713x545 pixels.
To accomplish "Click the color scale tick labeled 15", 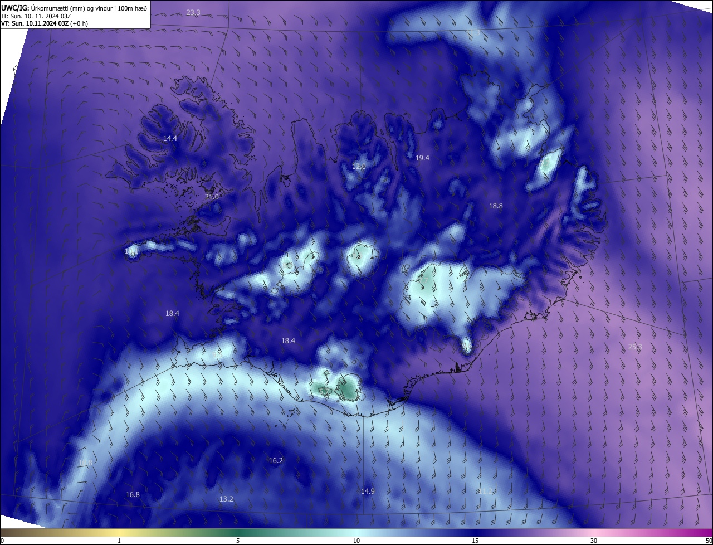I will [x=475, y=541].
